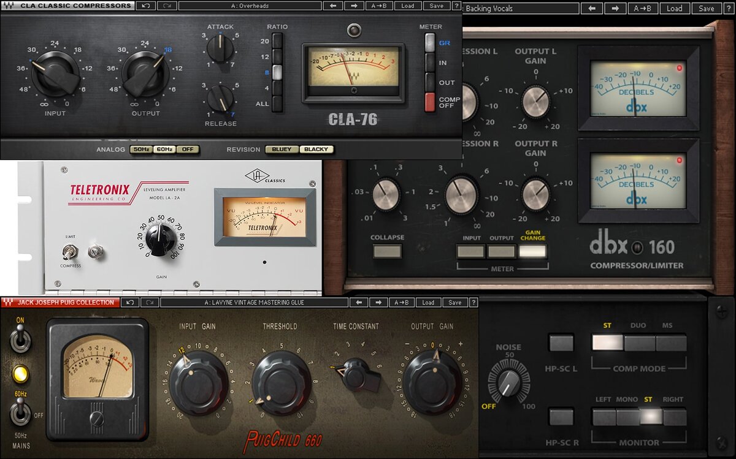Click the dbx 160 OUTPUT R GAIN knob
This screenshot has height=459, width=736.
tap(535, 195)
